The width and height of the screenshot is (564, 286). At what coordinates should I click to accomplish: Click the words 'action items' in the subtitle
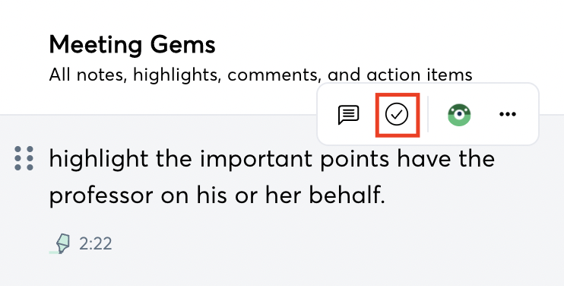click(420, 75)
